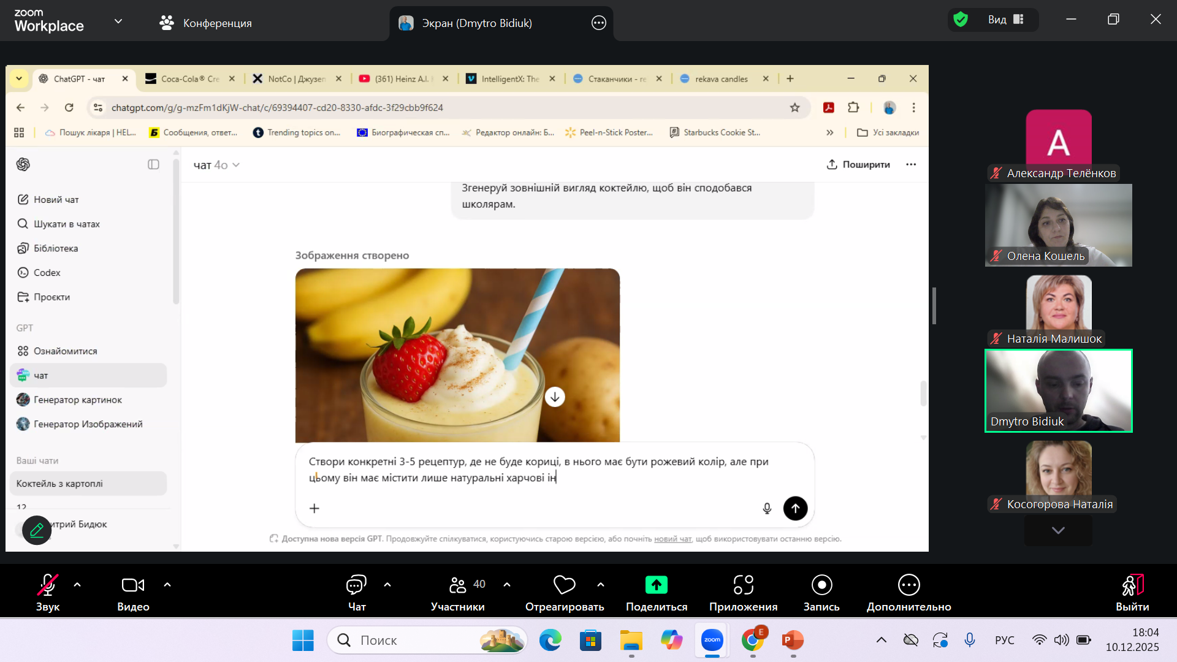Image resolution: width=1177 pixels, height=662 pixels.
Task: Click the send message arrow in ChatGPT
Action: tap(795, 508)
